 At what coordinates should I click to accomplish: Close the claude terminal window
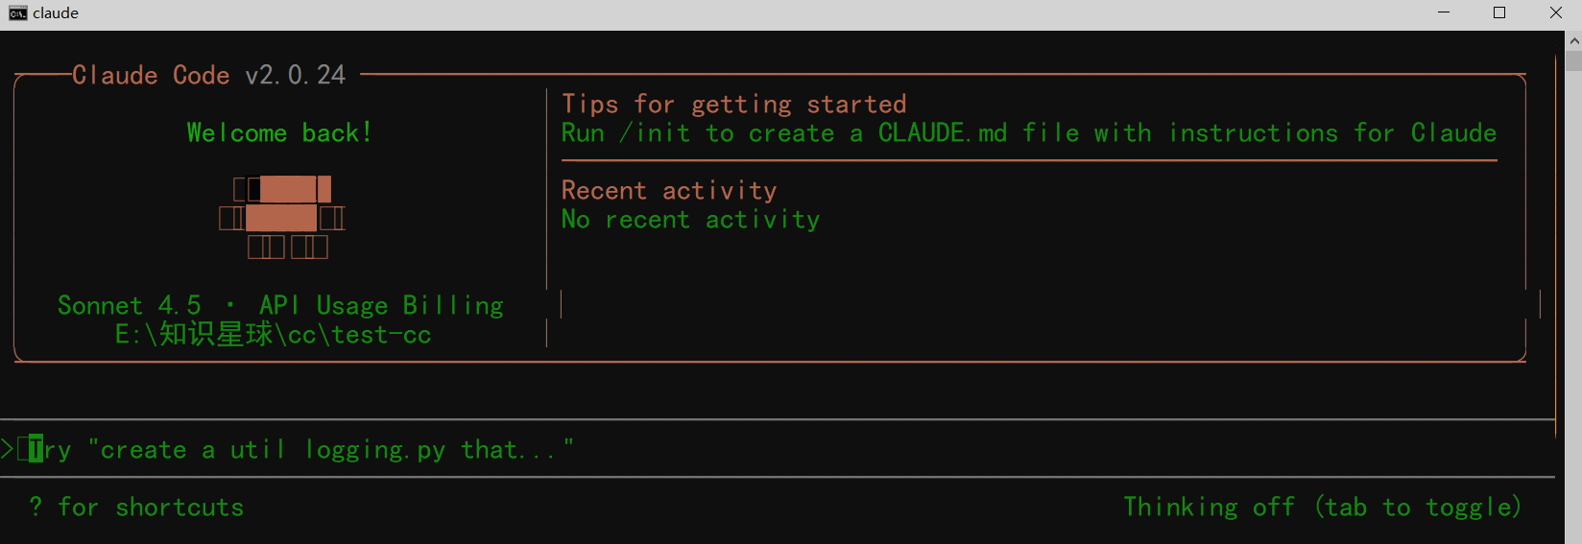click(1555, 13)
